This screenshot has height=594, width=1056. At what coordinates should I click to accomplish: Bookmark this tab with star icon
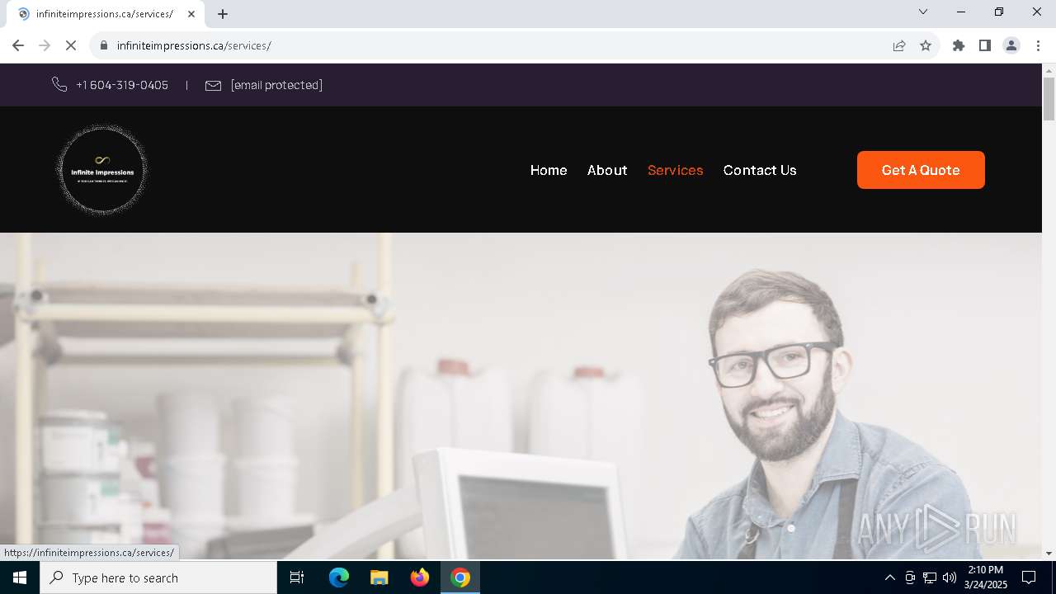point(926,45)
